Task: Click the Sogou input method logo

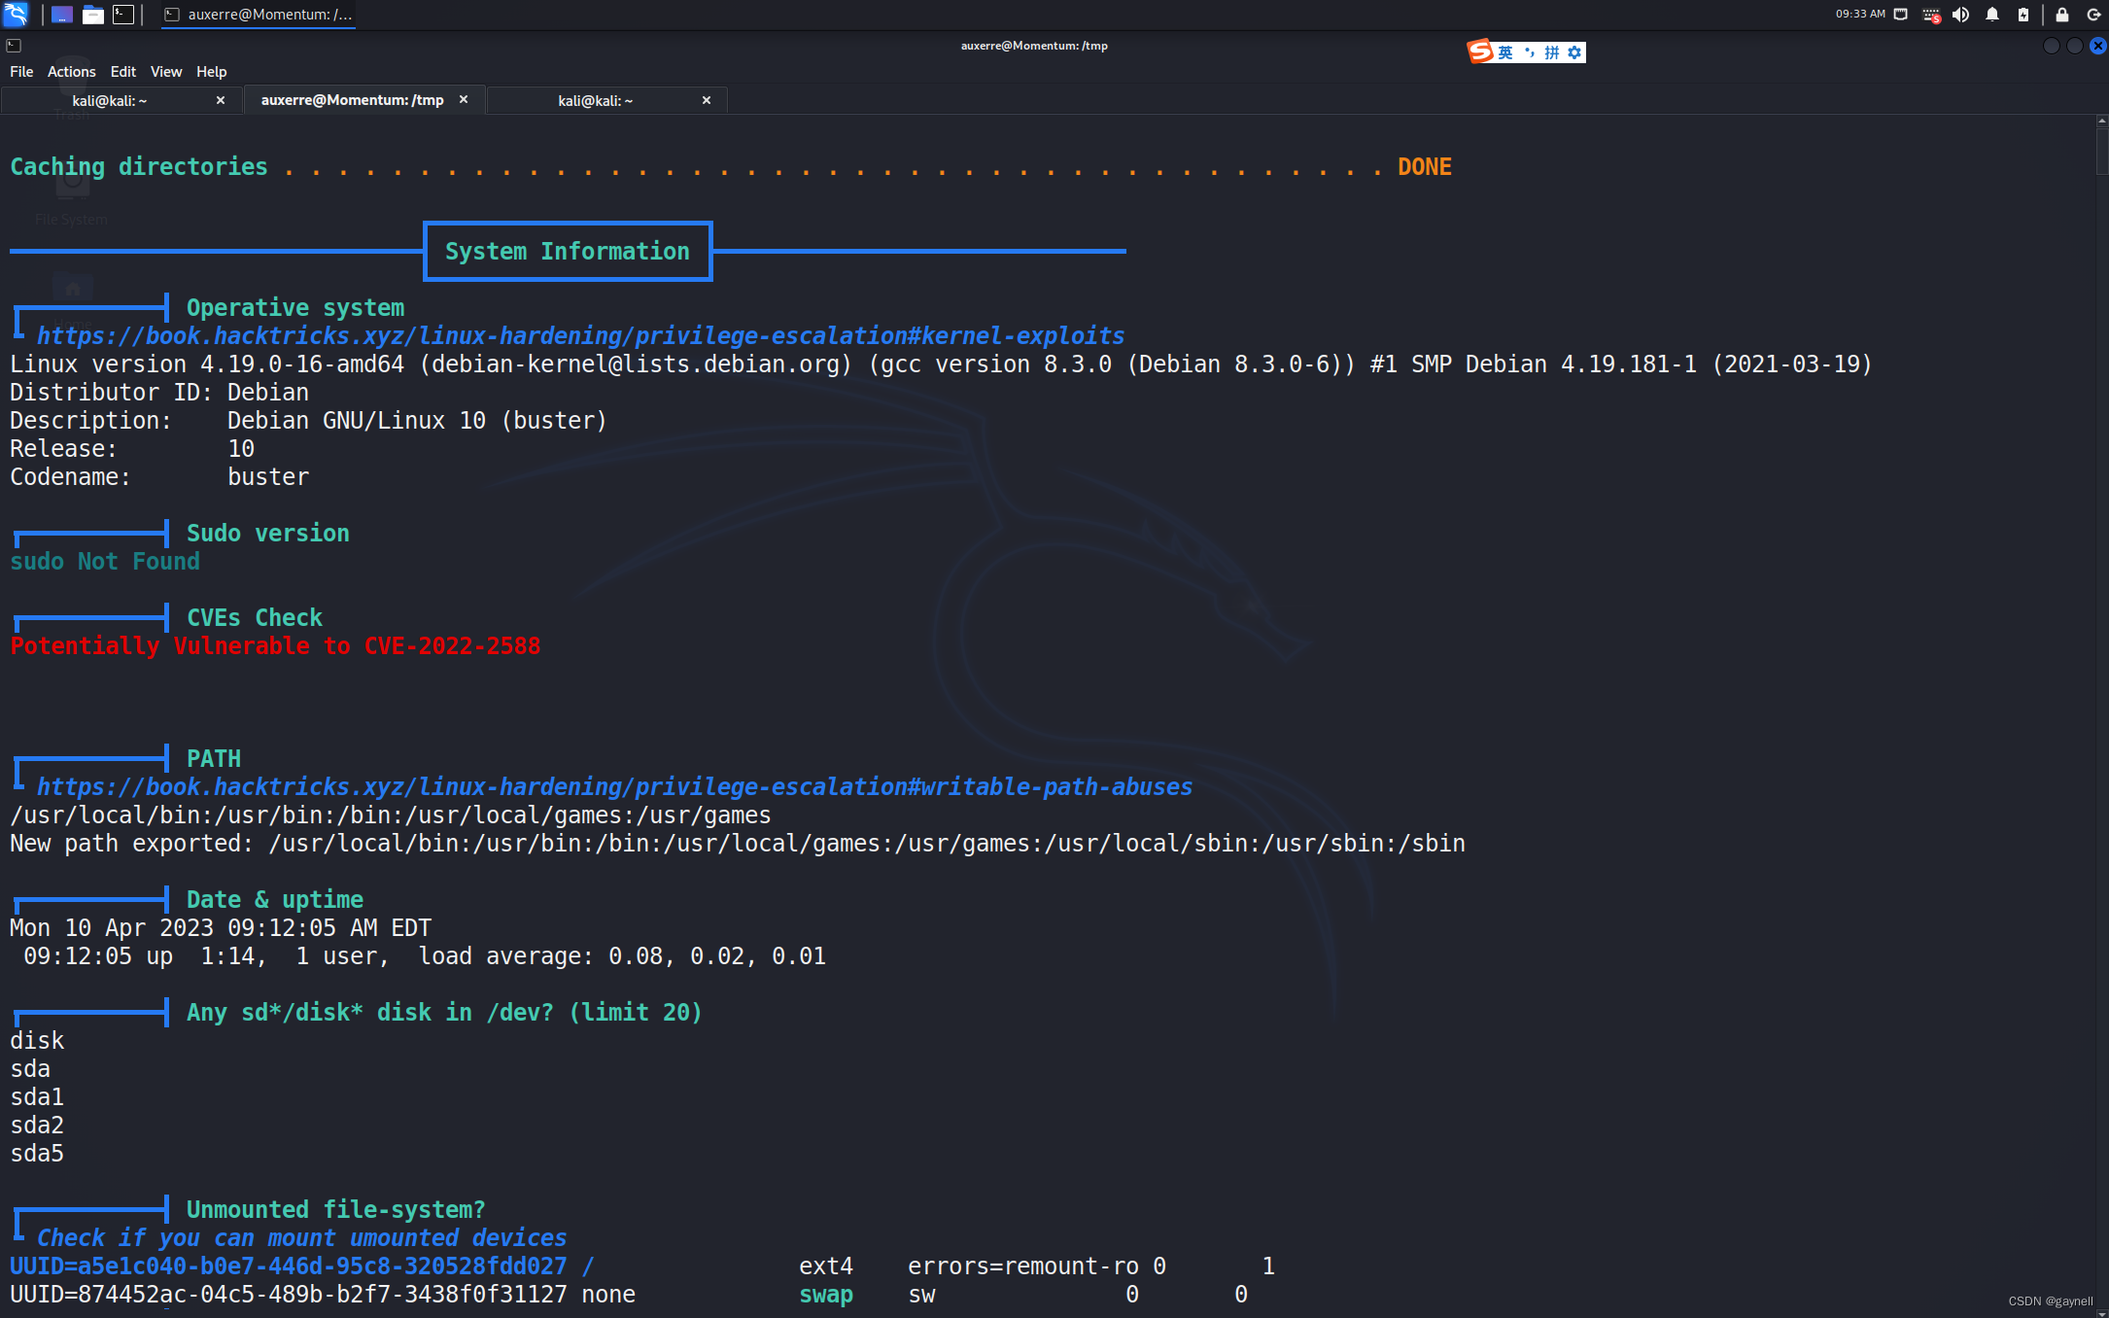Action: coord(1480,52)
